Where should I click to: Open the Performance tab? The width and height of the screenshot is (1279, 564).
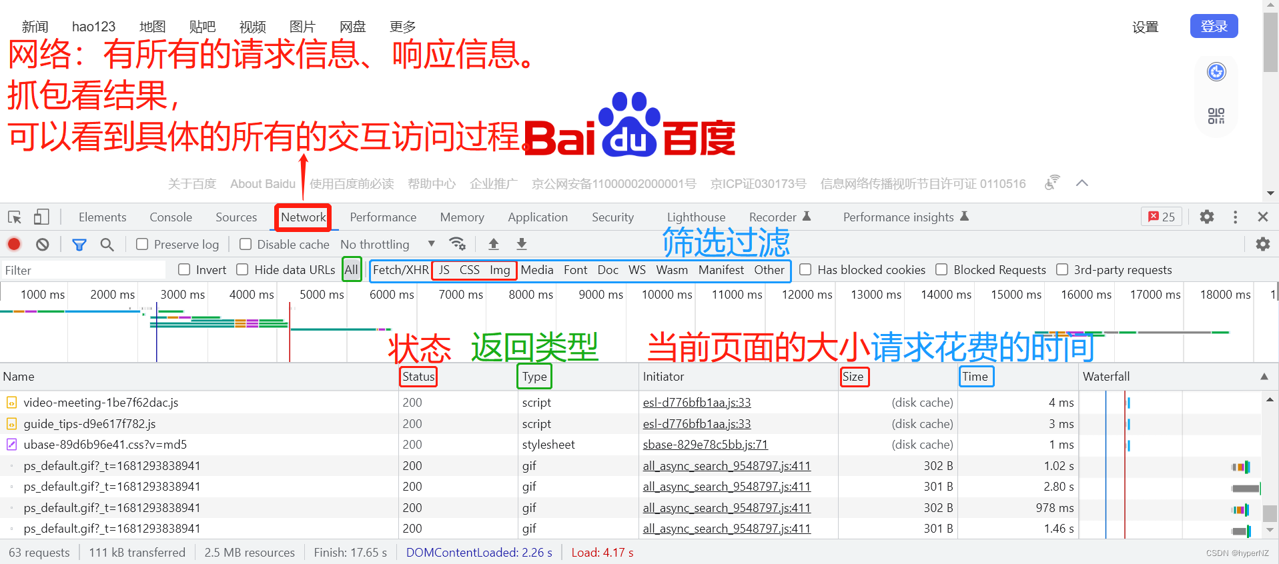coord(383,217)
